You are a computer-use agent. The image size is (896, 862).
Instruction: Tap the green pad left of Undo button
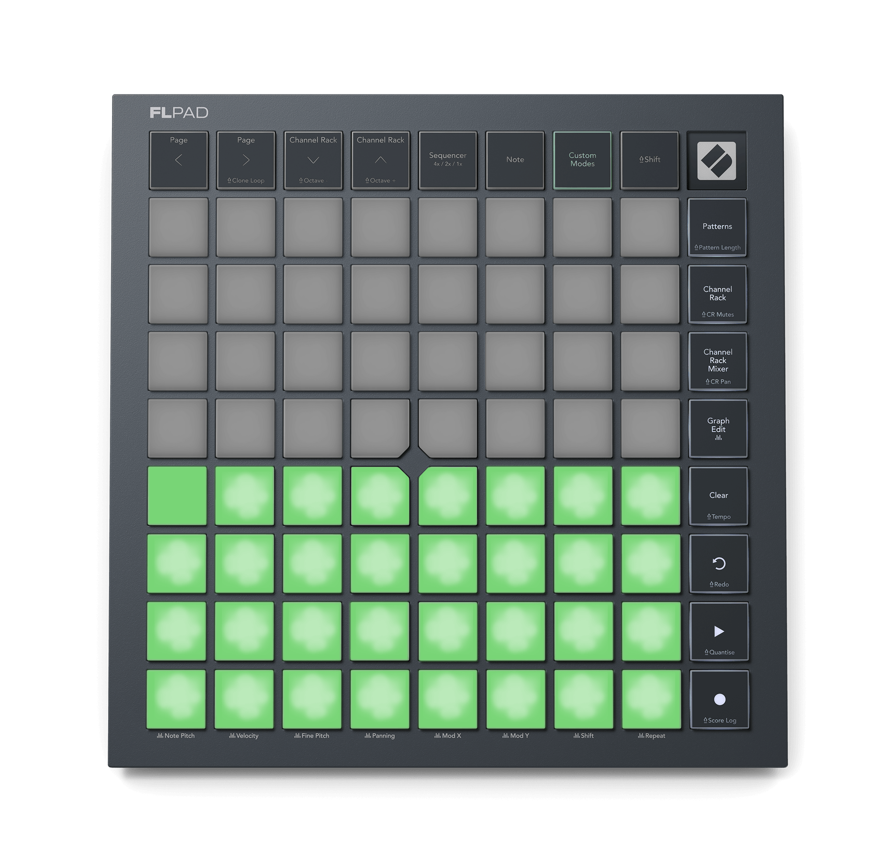[651, 563]
